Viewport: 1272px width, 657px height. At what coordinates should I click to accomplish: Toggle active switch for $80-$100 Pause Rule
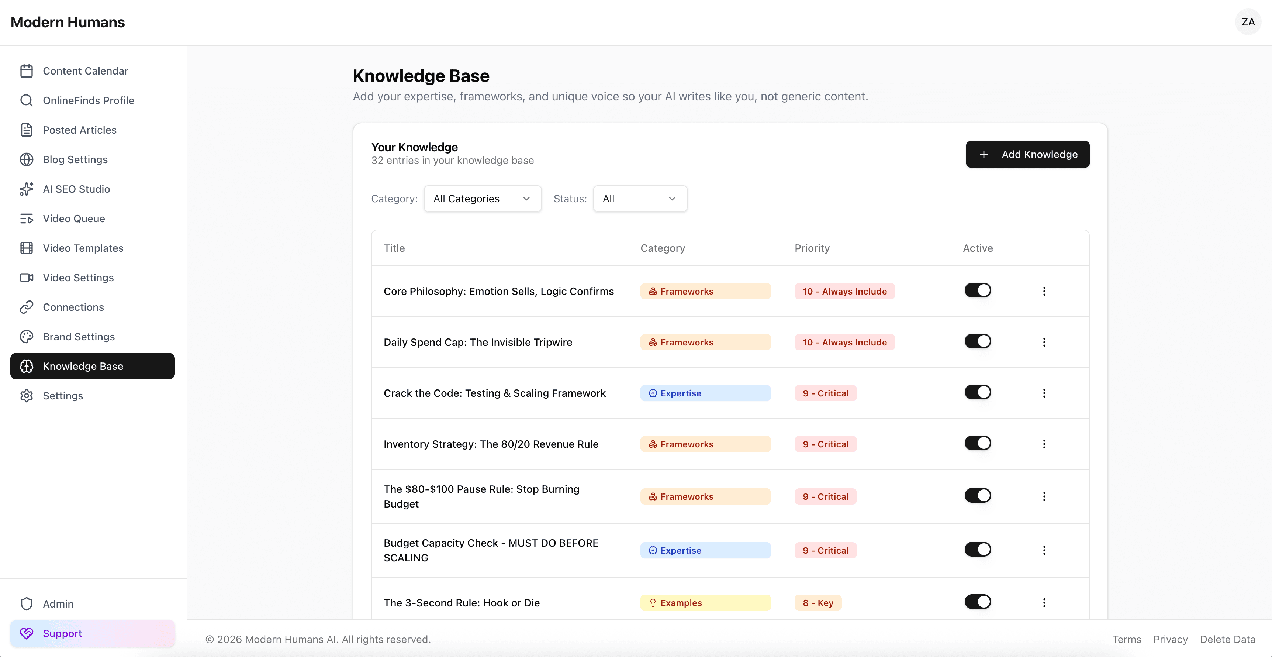(x=978, y=495)
